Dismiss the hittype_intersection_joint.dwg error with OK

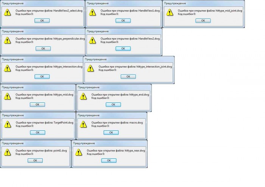(x=128, y=77)
